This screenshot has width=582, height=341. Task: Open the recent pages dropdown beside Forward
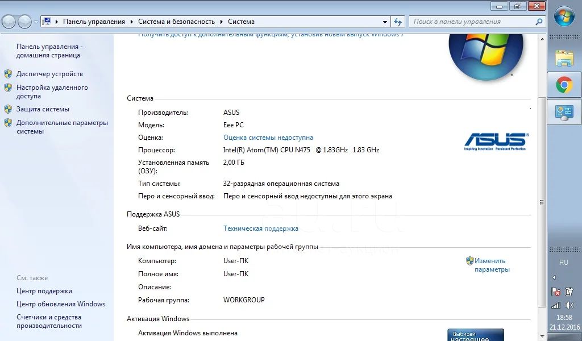(x=36, y=22)
